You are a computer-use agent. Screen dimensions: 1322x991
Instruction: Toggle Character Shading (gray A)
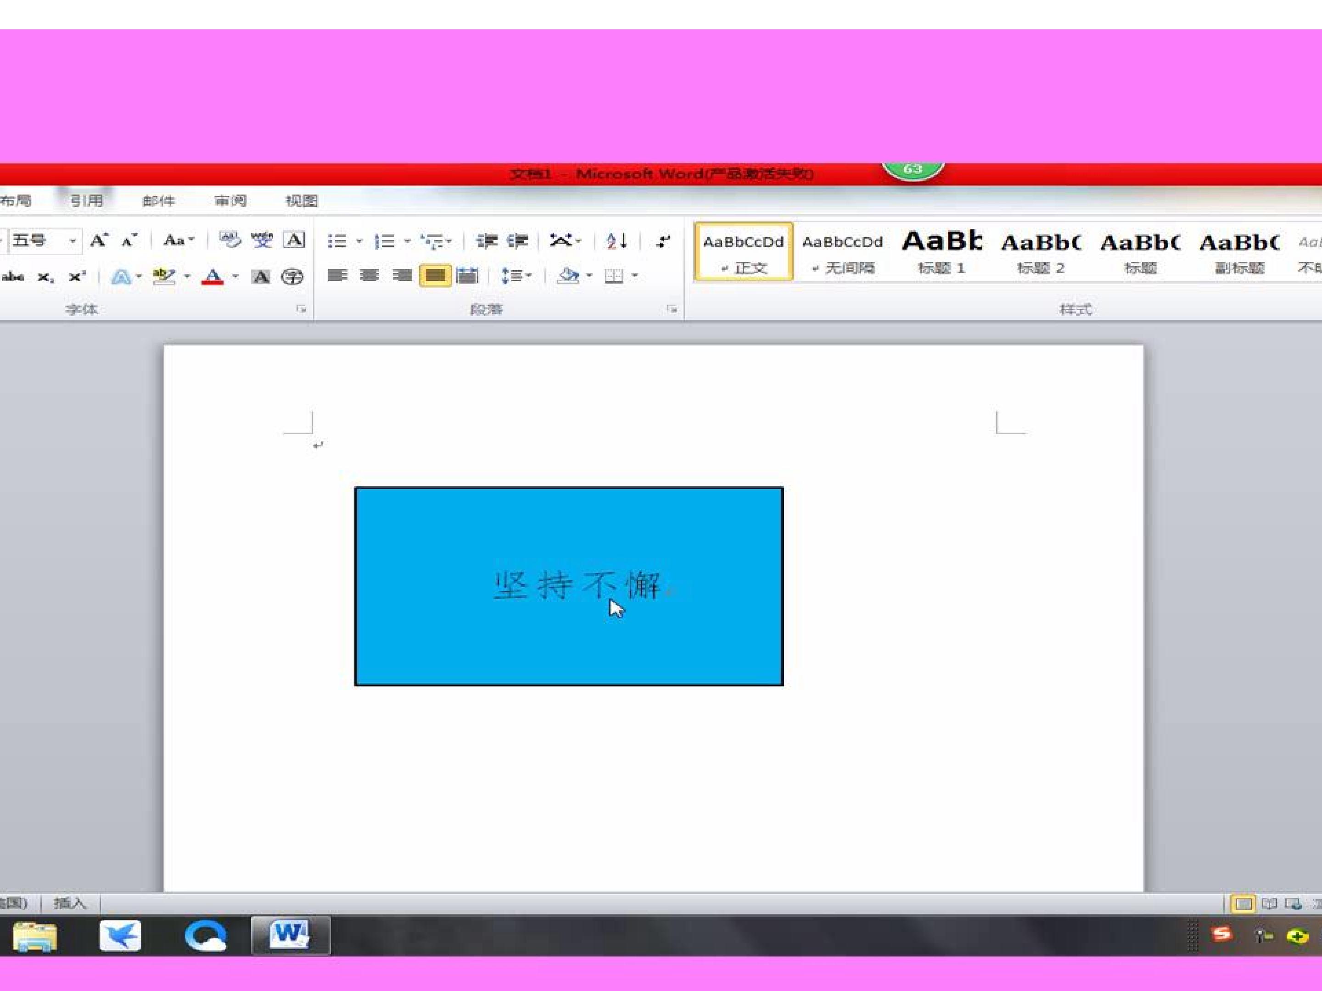point(260,277)
